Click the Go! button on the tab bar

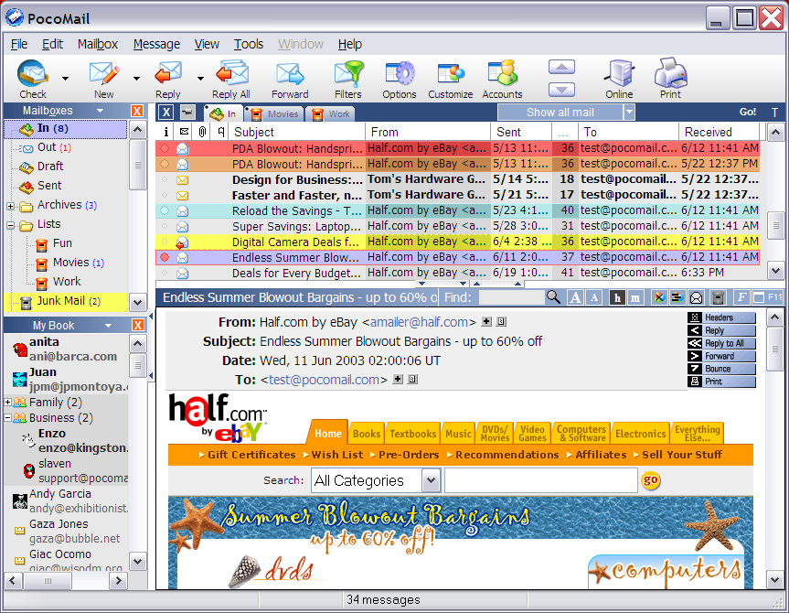pyautogui.click(x=748, y=113)
